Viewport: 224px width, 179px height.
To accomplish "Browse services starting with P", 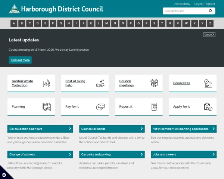I will click(x=131, y=23).
